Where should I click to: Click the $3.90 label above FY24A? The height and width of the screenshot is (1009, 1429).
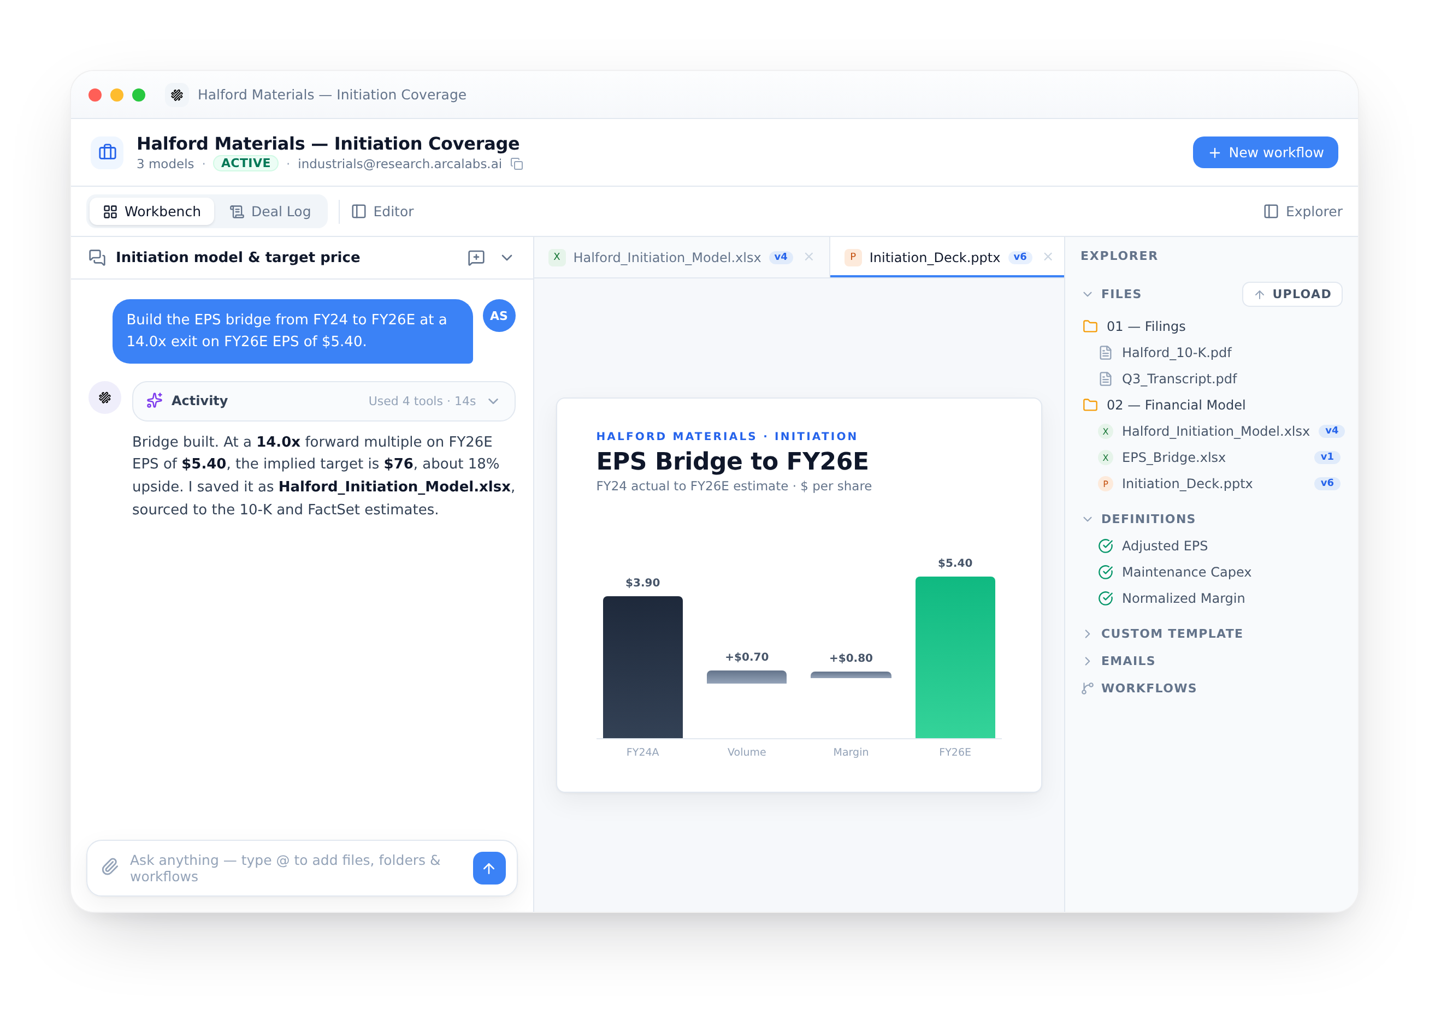pos(642,583)
